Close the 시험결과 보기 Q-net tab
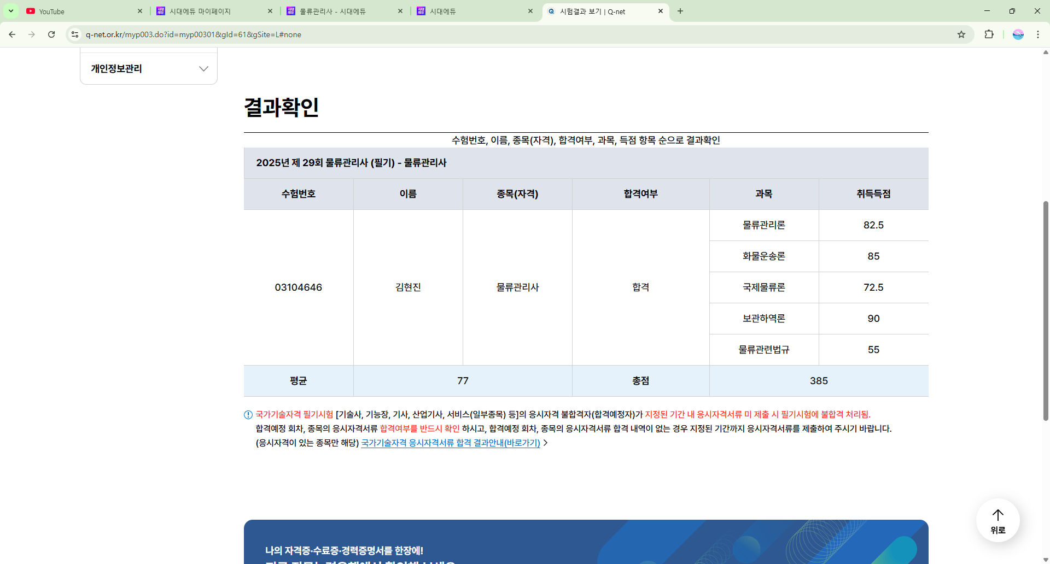 pos(660,11)
